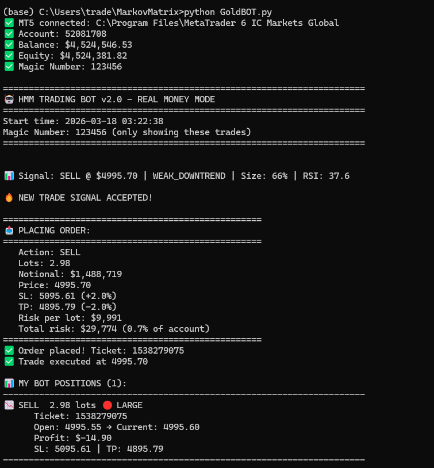Image resolution: width=434 pixels, height=468 pixels.
Task: Click the green checkmark beside Trade executed
Action: tap(9, 362)
